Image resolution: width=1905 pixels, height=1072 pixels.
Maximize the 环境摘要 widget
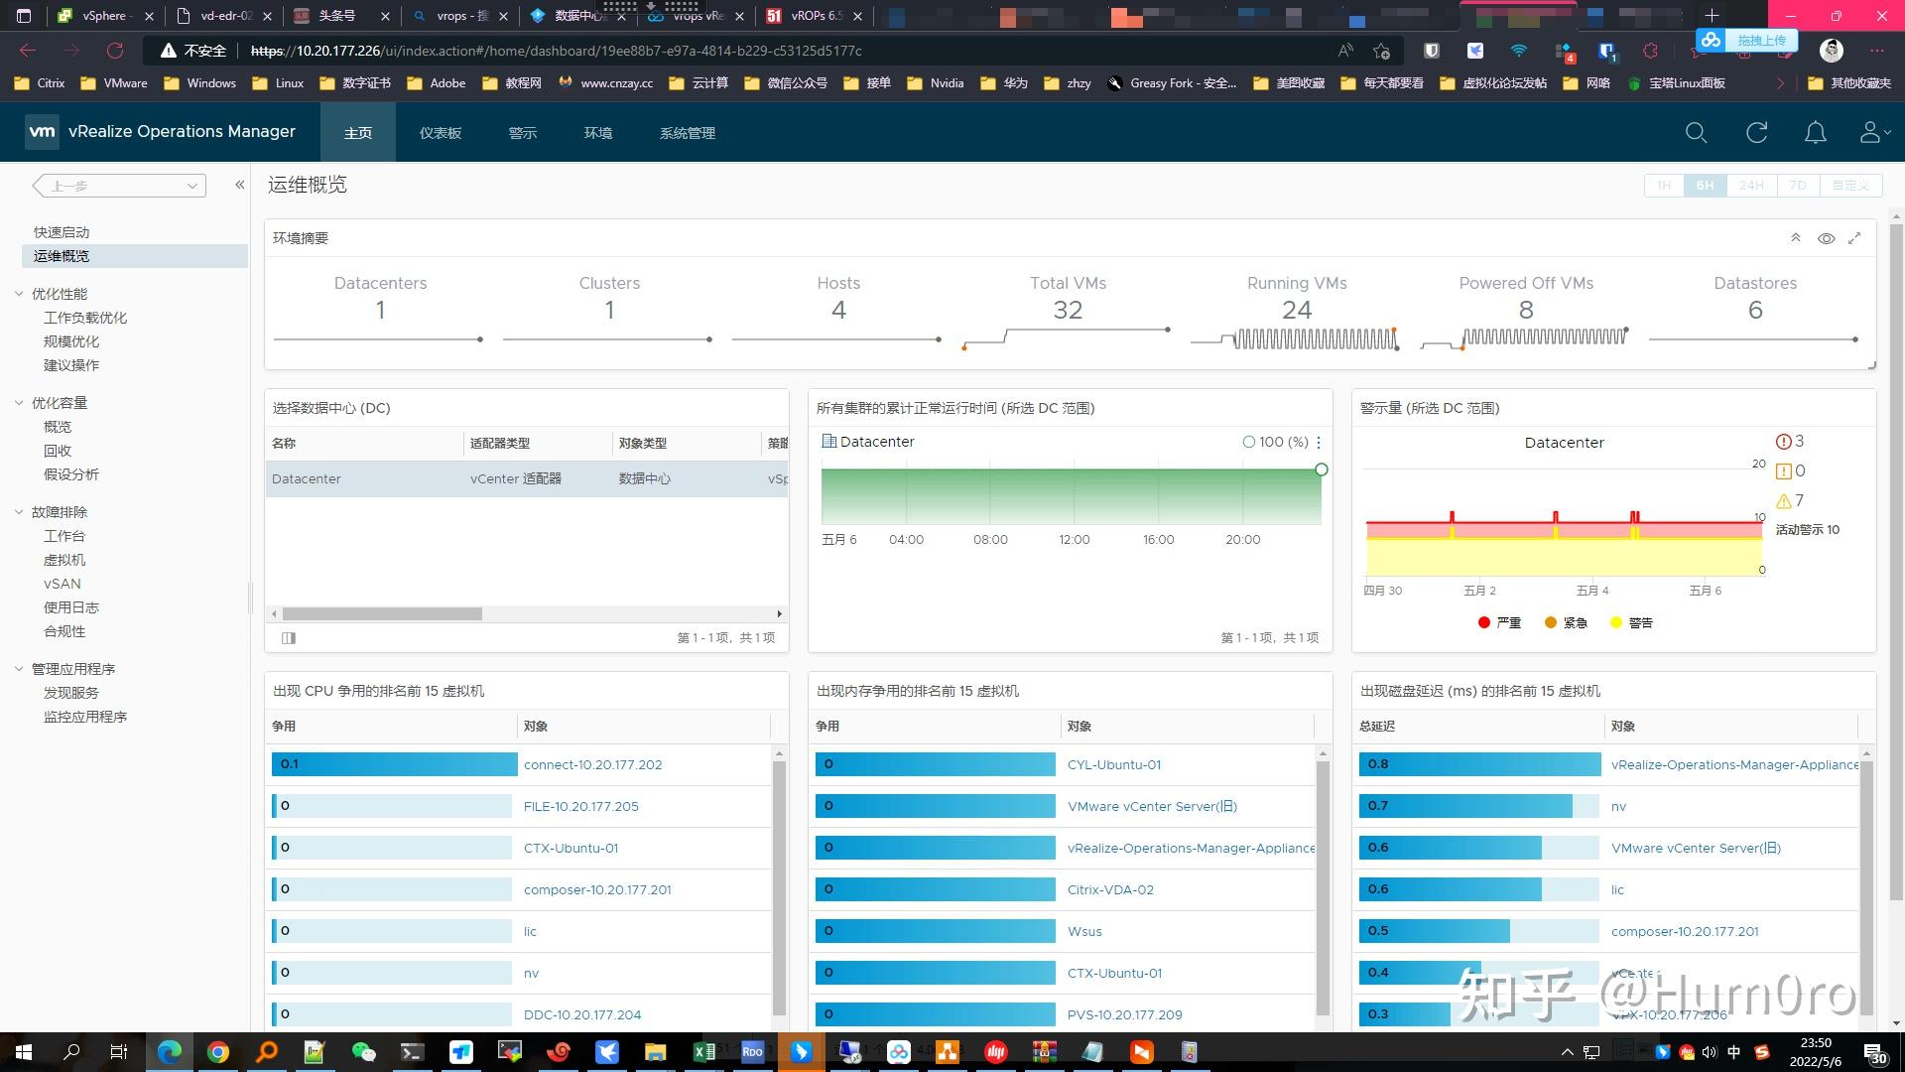[x=1854, y=238]
